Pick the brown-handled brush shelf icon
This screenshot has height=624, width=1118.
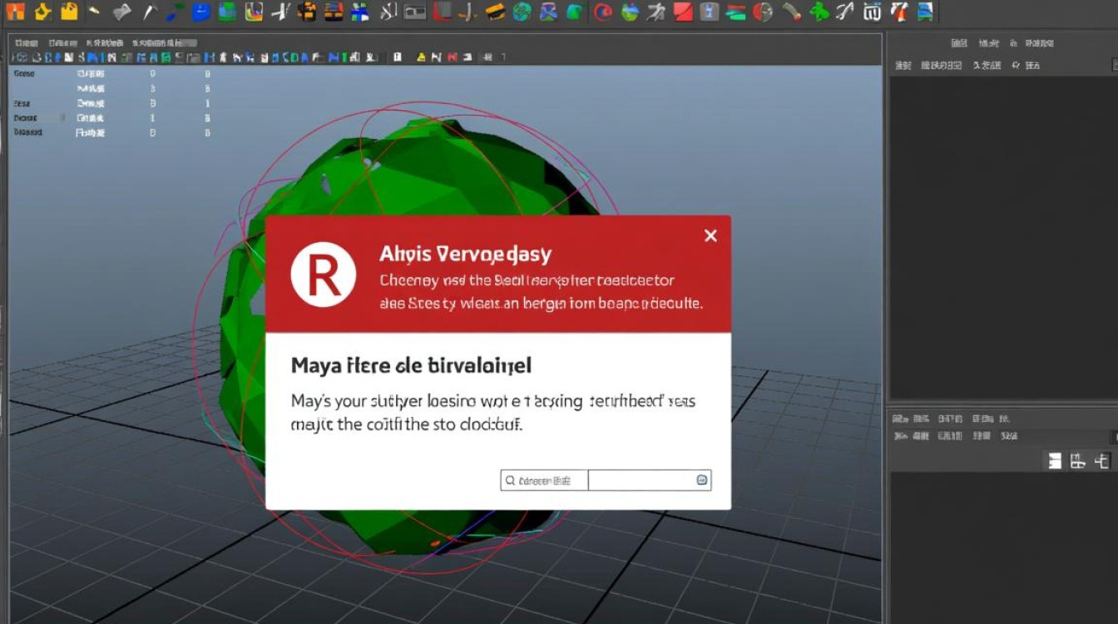[791, 12]
